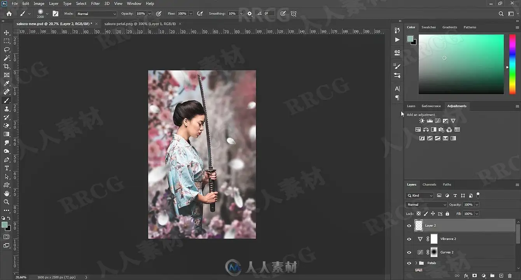Viewport: 521px width, 280px height.
Task: Hide the Petals group
Action: pyautogui.click(x=409, y=263)
